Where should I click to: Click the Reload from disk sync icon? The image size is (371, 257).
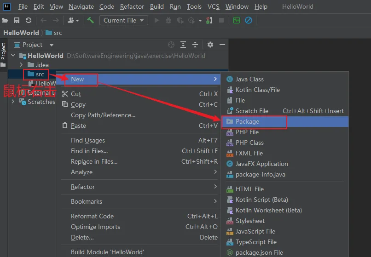coord(29,20)
